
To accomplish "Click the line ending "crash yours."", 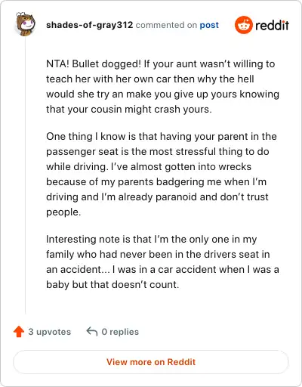I will click(129, 110).
